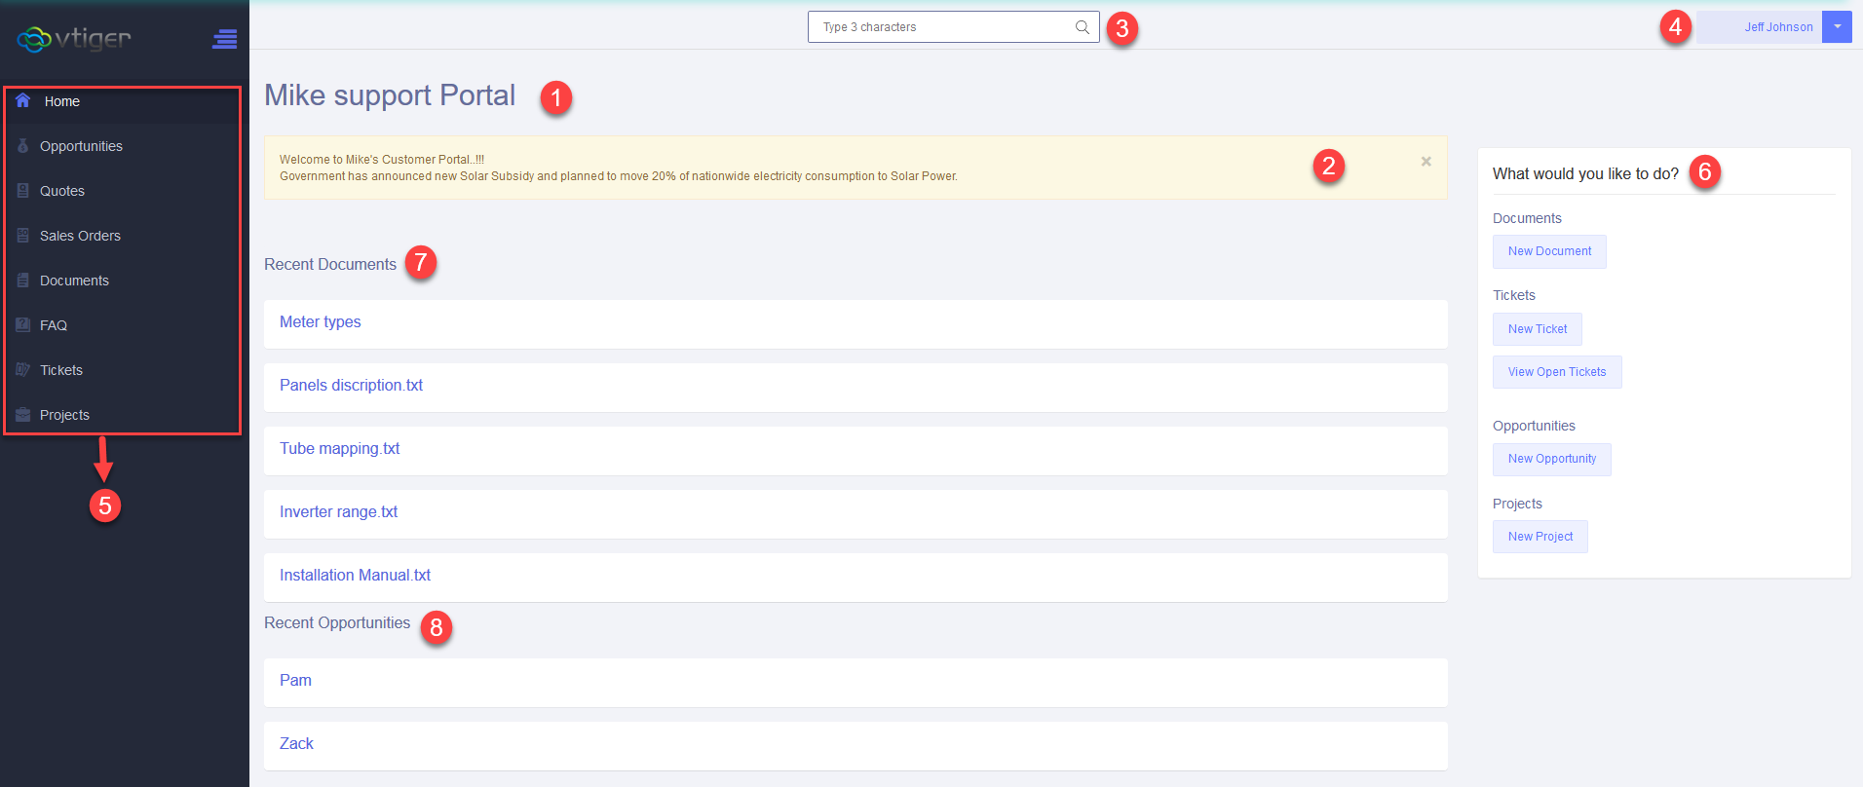Open the Zack opportunity

296,744
